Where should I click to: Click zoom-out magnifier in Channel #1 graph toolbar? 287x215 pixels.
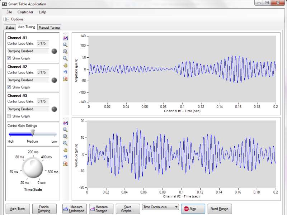(65, 58)
